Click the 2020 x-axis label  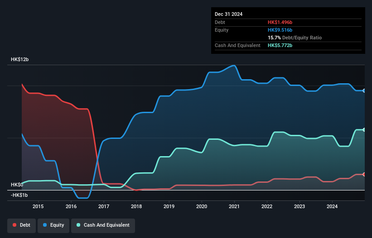pyautogui.click(x=202, y=206)
